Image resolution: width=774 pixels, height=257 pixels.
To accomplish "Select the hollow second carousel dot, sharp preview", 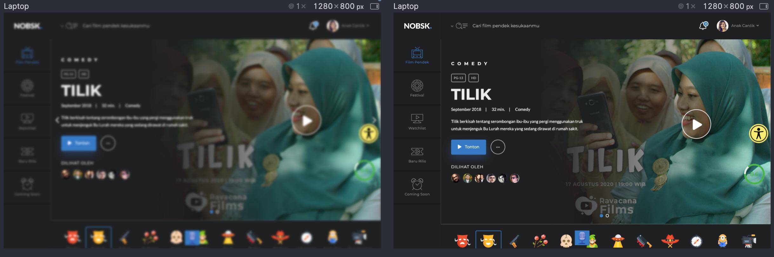I will 607,216.
